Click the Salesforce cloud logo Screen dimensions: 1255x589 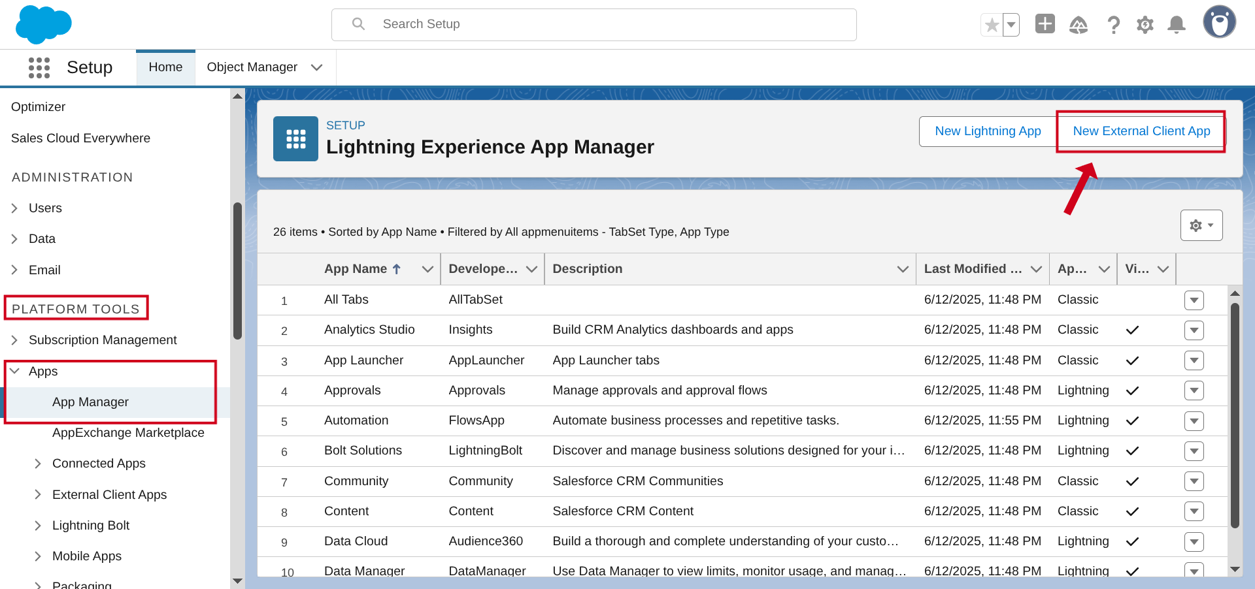pos(43,24)
